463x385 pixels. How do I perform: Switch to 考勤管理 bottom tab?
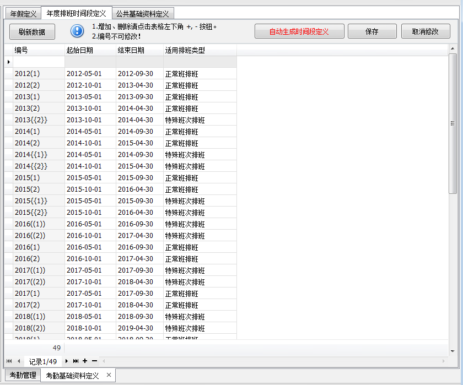(x=23, y=375)
